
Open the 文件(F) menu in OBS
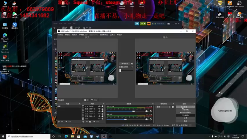pos(60,35)
